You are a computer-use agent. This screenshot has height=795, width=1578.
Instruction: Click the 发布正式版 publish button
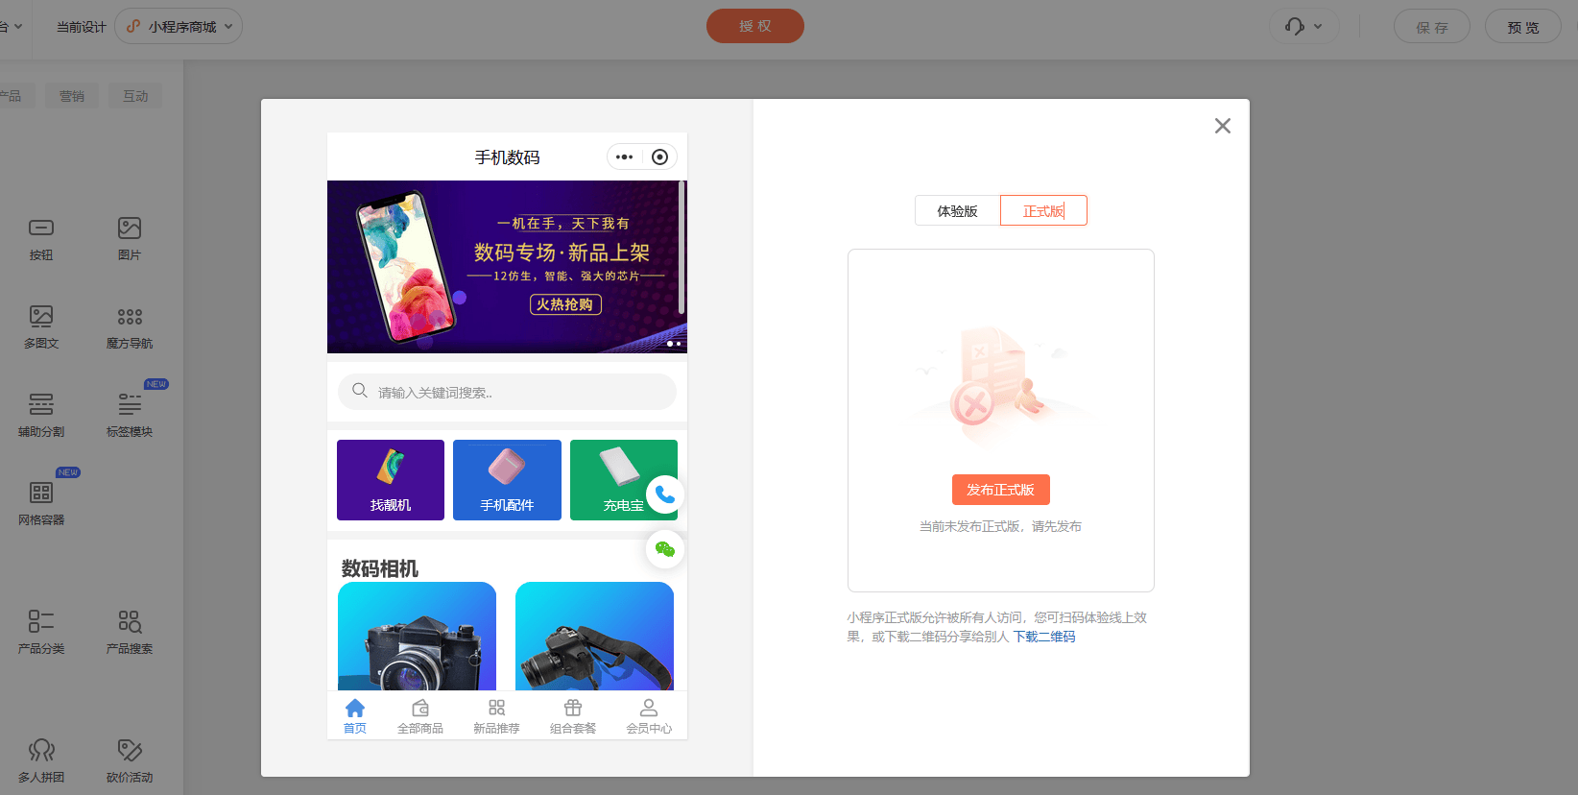click(x=1000, y=490)
